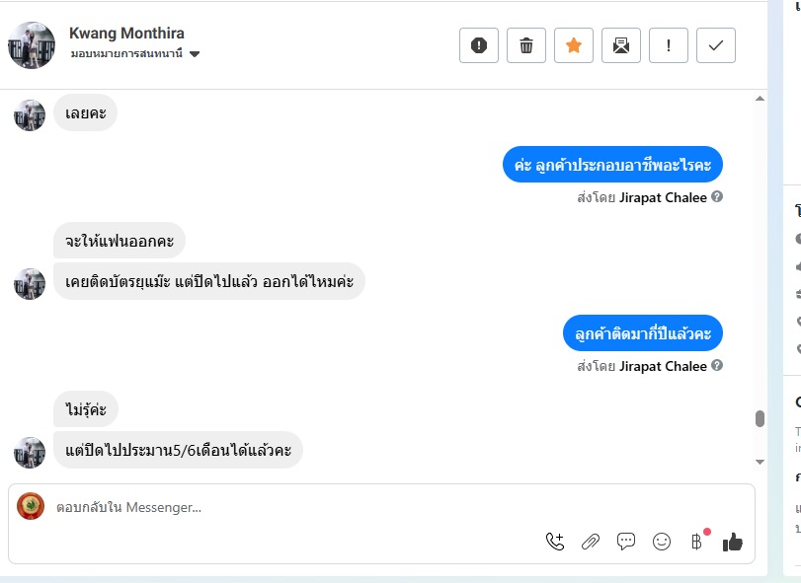The height and width of the screenshot is (583, 801).
Task: Send a thumbs up like
Action: pos(732,541)
